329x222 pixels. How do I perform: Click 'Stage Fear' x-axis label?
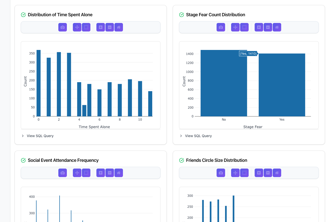click(x=253, y=127)
